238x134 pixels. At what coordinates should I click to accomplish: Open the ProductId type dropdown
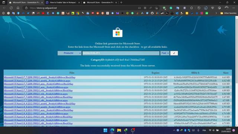pyautogui.click(x=70, y=53)
